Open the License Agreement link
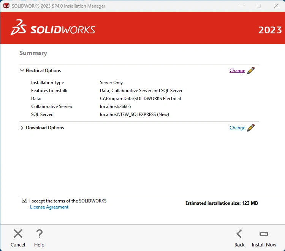 [x=49, y=207]
